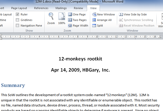The width and height of the screenshot is (163, 111).
Task: Enable the Navigation Pane checkbox
Action: [18, 26]
